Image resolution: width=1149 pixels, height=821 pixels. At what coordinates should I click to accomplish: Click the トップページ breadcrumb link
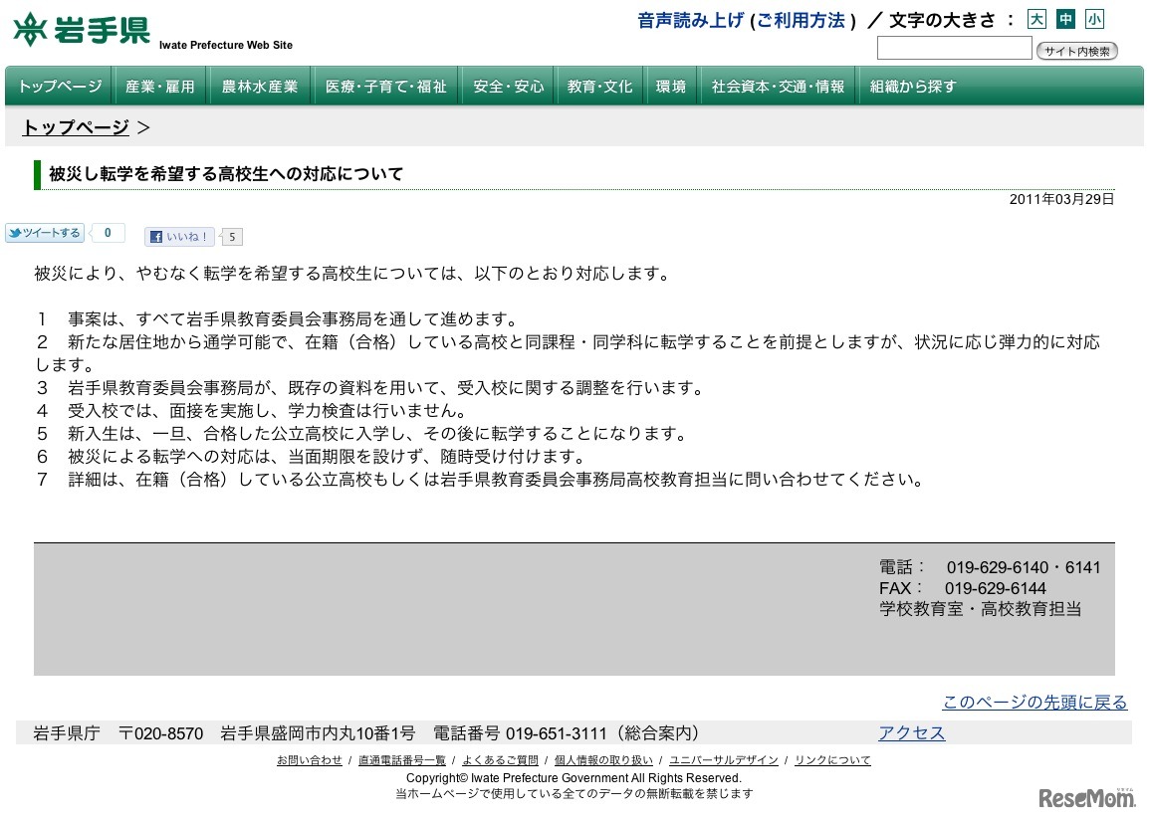(76, 127)
